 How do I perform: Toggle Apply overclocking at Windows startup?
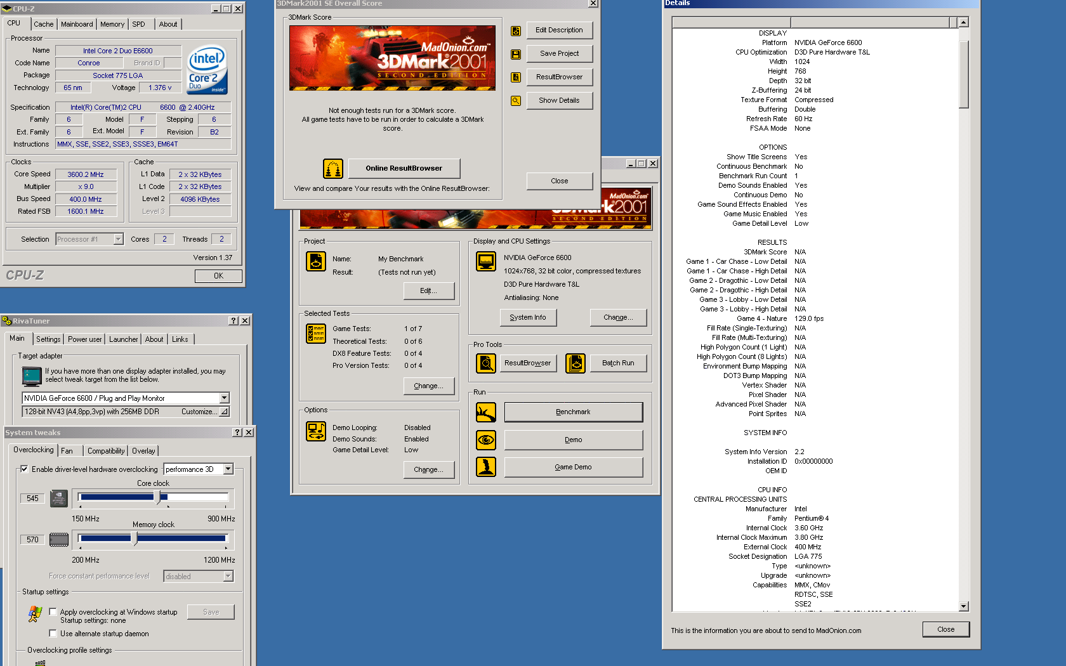click(53, 612)
